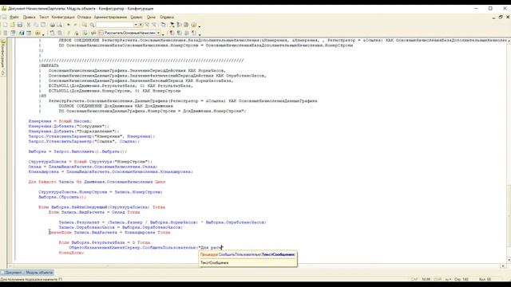Click 'ИначеЕсли Запись.ВидРасчета = Командировка Тогда' line
The height and width of the screenshot is (287, 511).
[x=109, y=232]
